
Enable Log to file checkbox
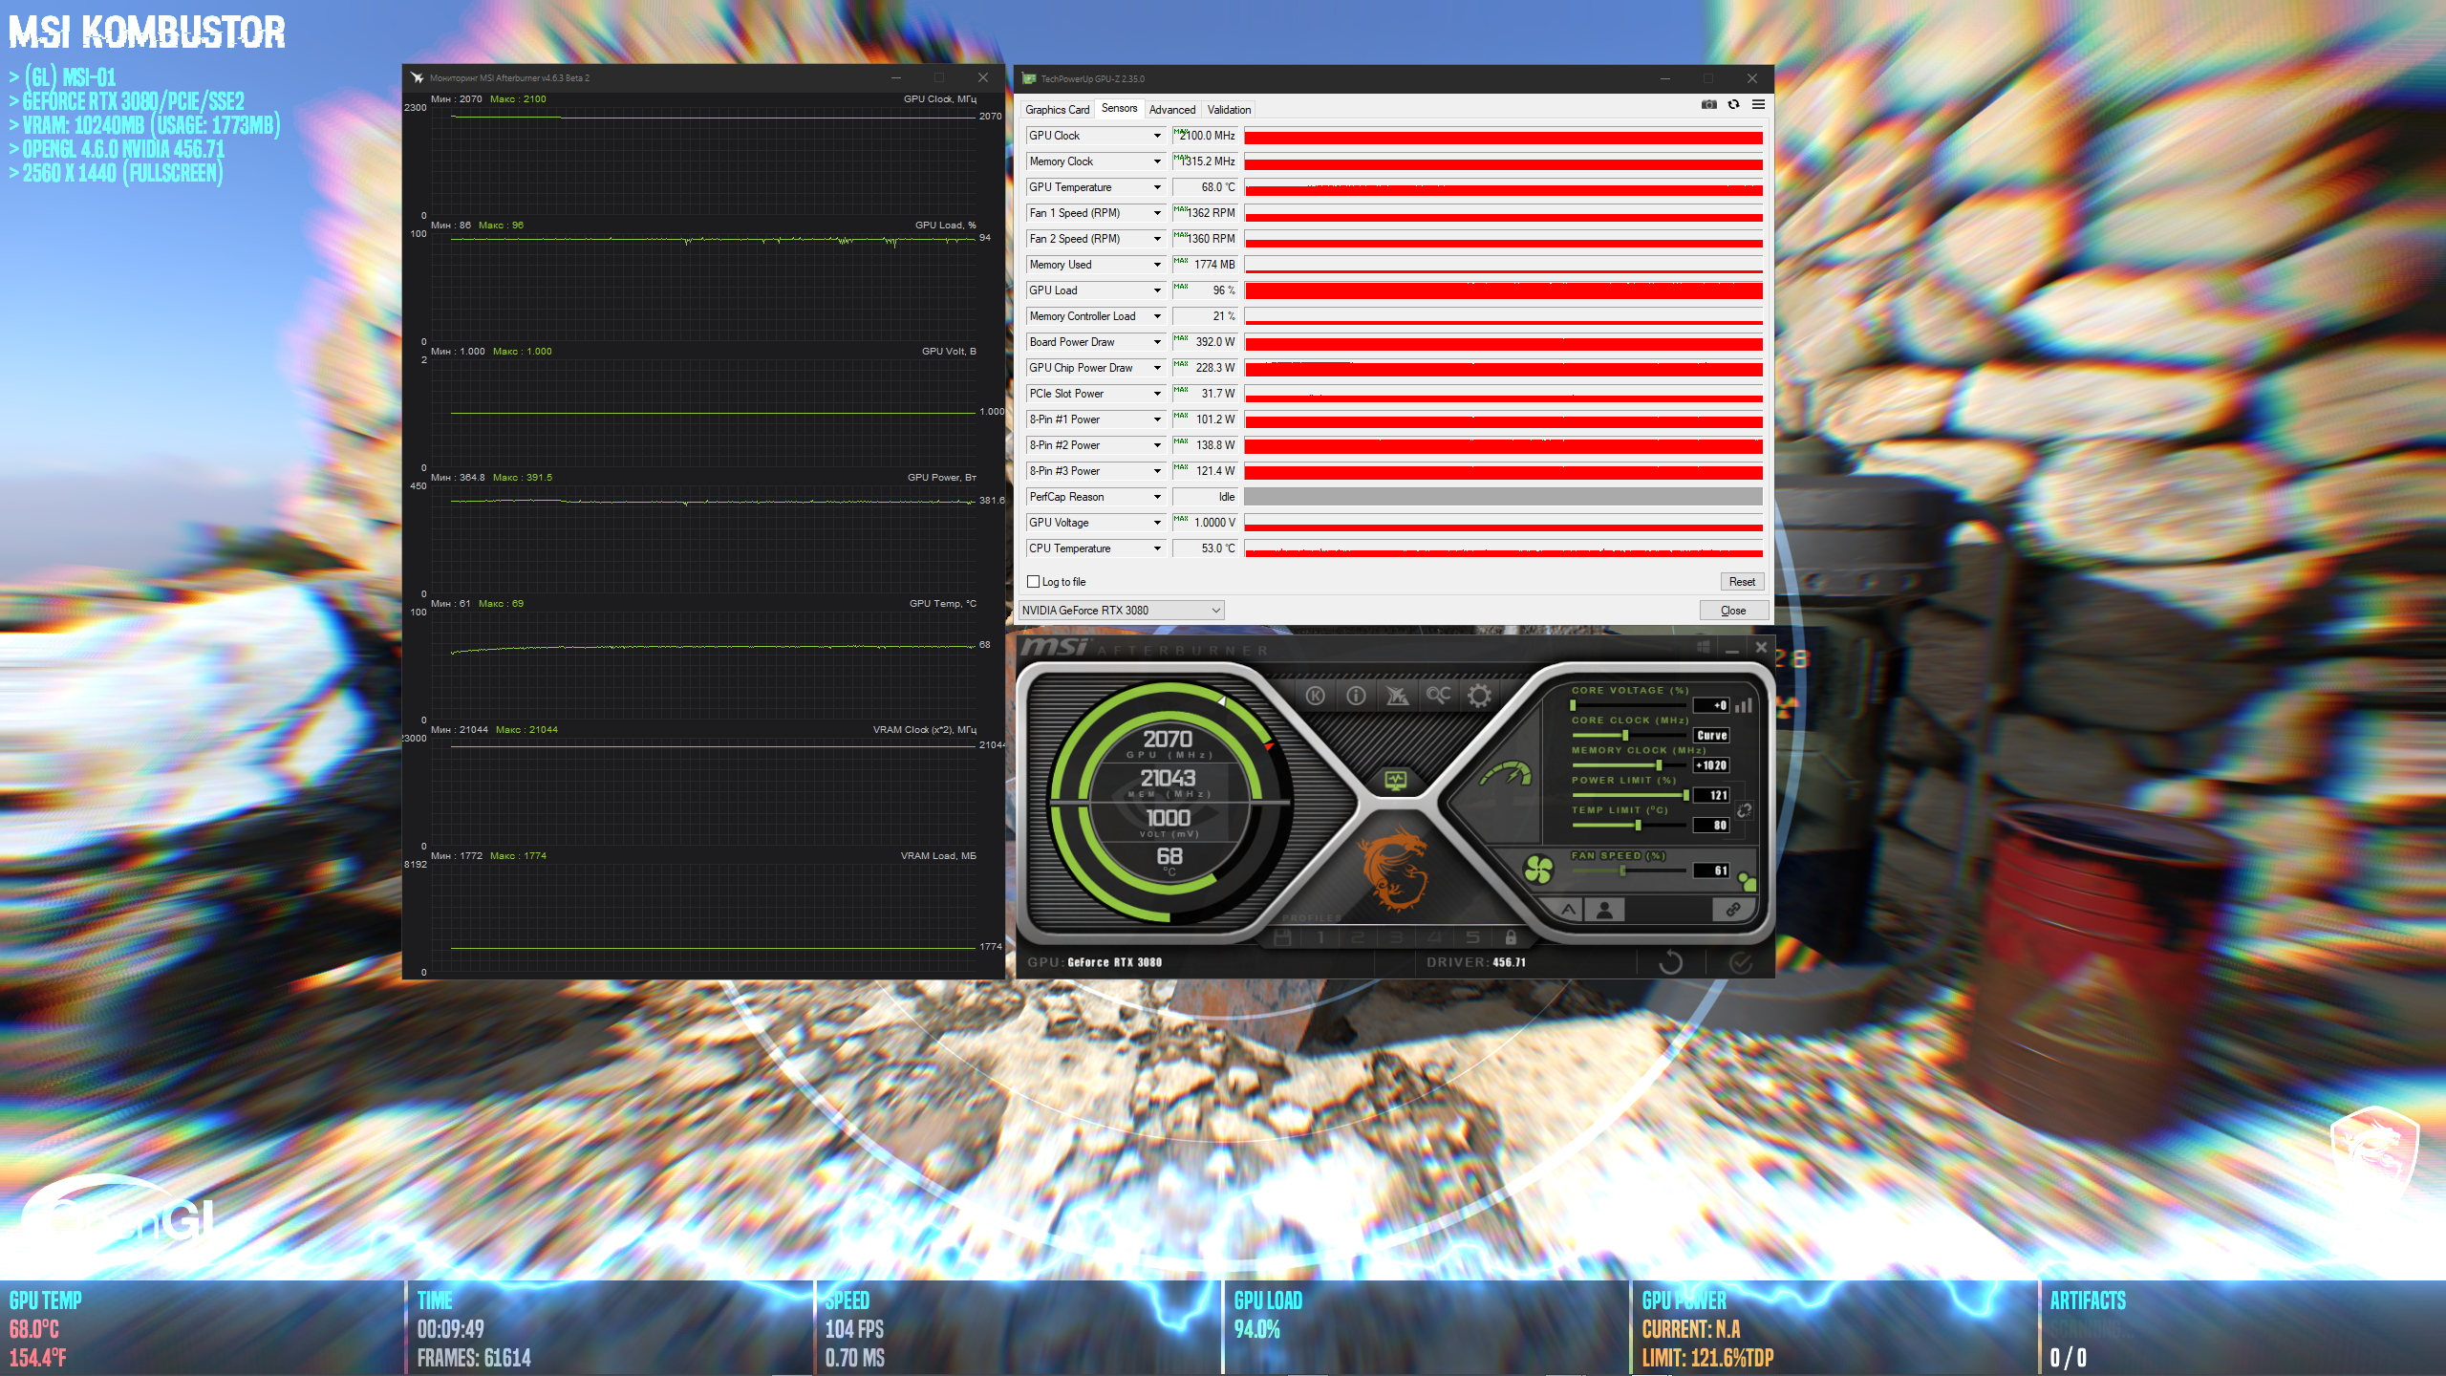pos(1033,582)
